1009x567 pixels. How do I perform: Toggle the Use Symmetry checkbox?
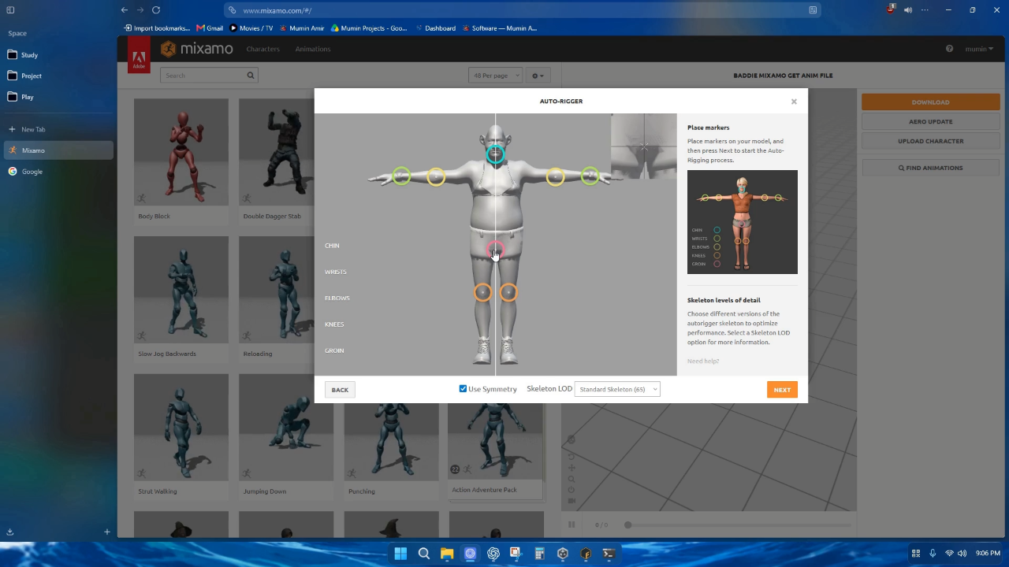tap(463, 389)
